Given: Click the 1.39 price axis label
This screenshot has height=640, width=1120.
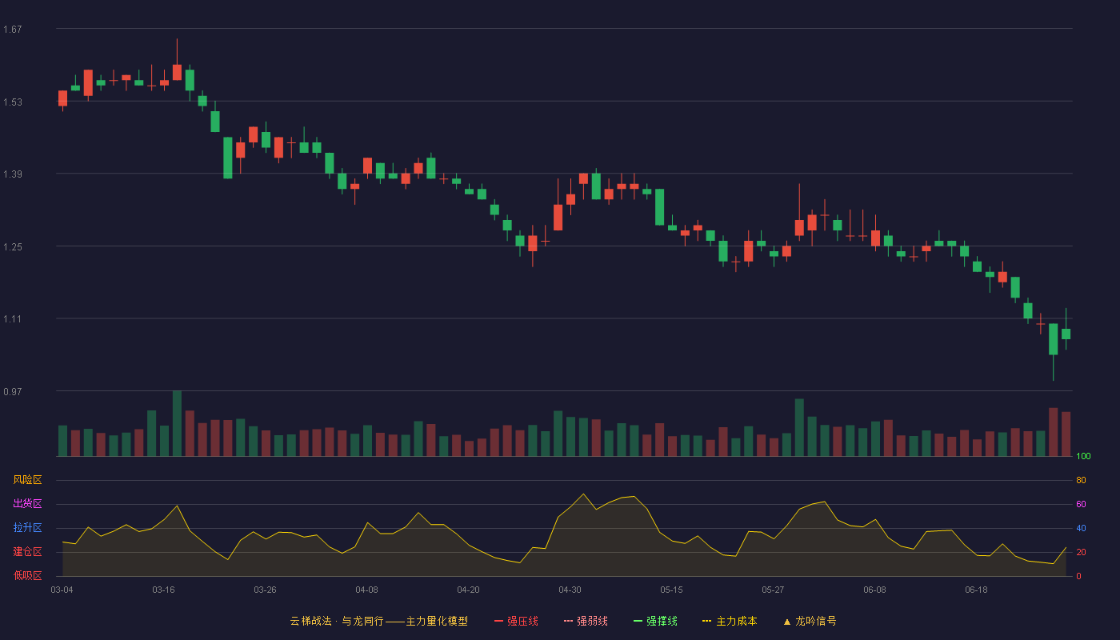Looking at the screenshot, I should coord(13,174).
